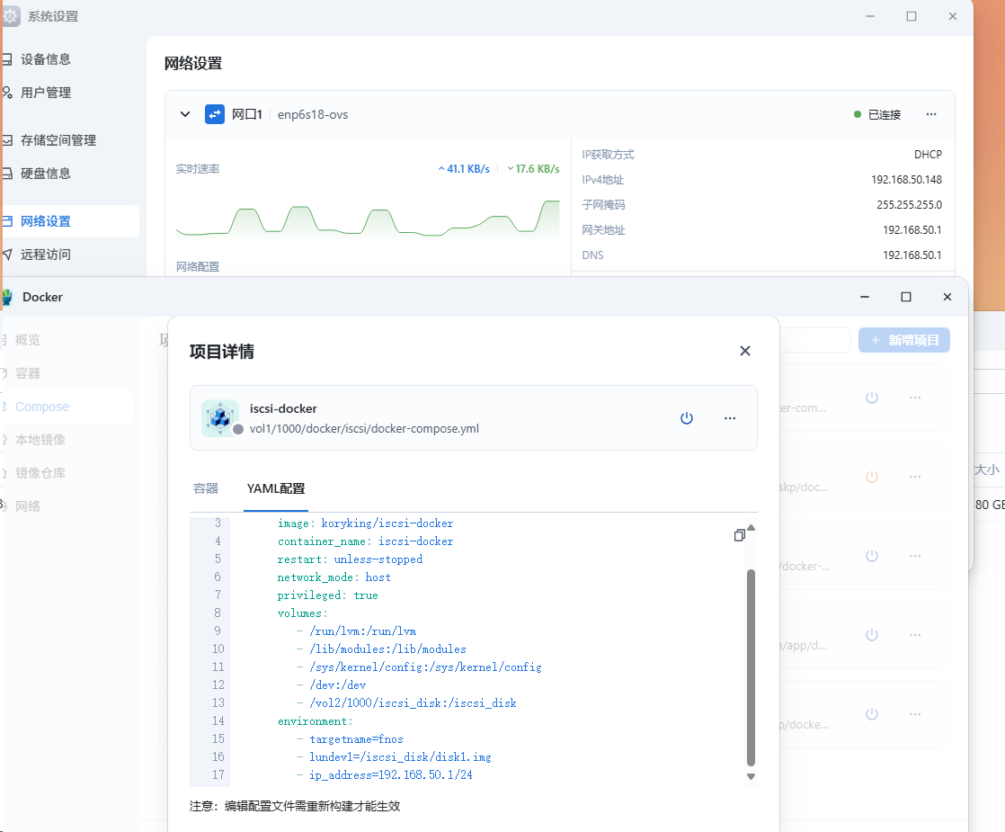Image resolution: width=1005 pixels, height=832 pixels.
Task: Click the Docker project search field
Action: point(815,340)
